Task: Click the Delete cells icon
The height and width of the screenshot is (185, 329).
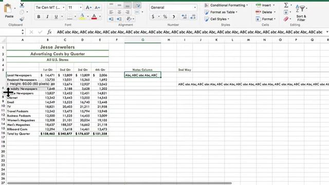Action: pos(258,12)
